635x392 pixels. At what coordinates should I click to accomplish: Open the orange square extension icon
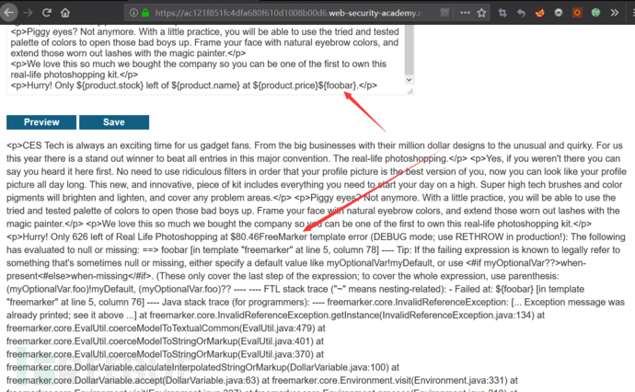pos(577,13)
